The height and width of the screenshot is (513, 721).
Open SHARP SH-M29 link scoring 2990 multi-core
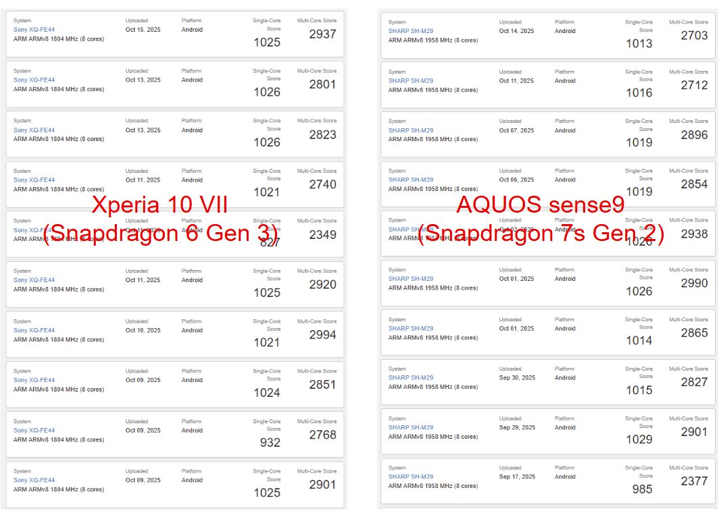click(411, 279)
